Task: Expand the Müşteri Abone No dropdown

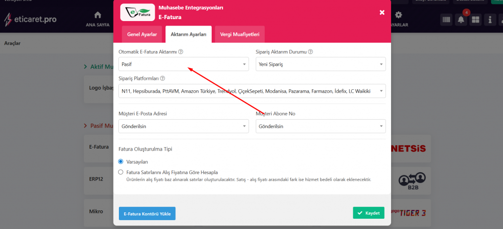Action: pos(320,127)
